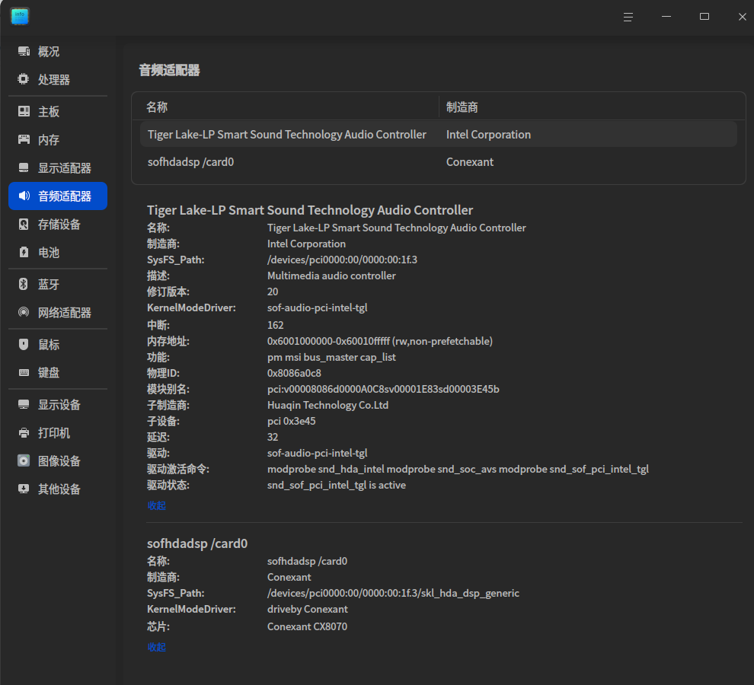This screenshot has width=754, height=685.
Task: Click the 音频适配器 page heading
Action: click(169, 70)
